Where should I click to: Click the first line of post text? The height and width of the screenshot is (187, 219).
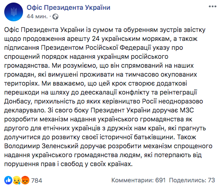pos(105,30)
